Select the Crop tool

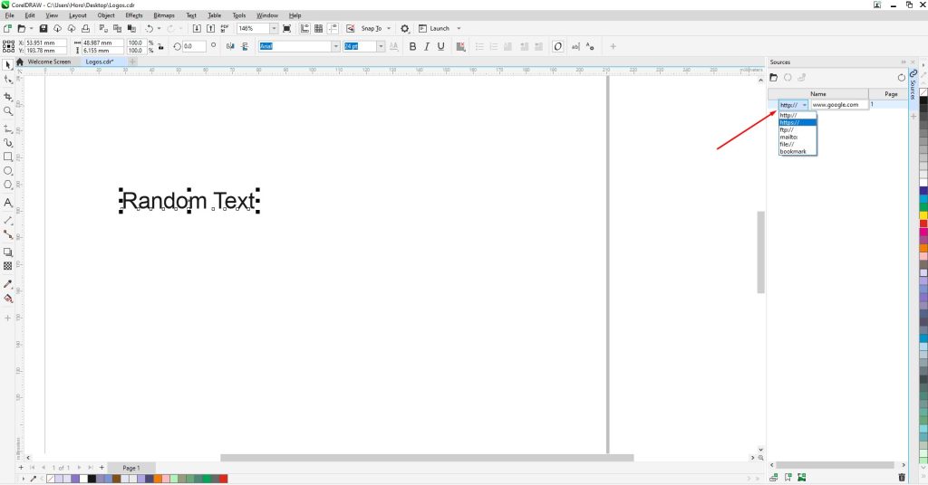pyautogui.click(x=7, y=96)
